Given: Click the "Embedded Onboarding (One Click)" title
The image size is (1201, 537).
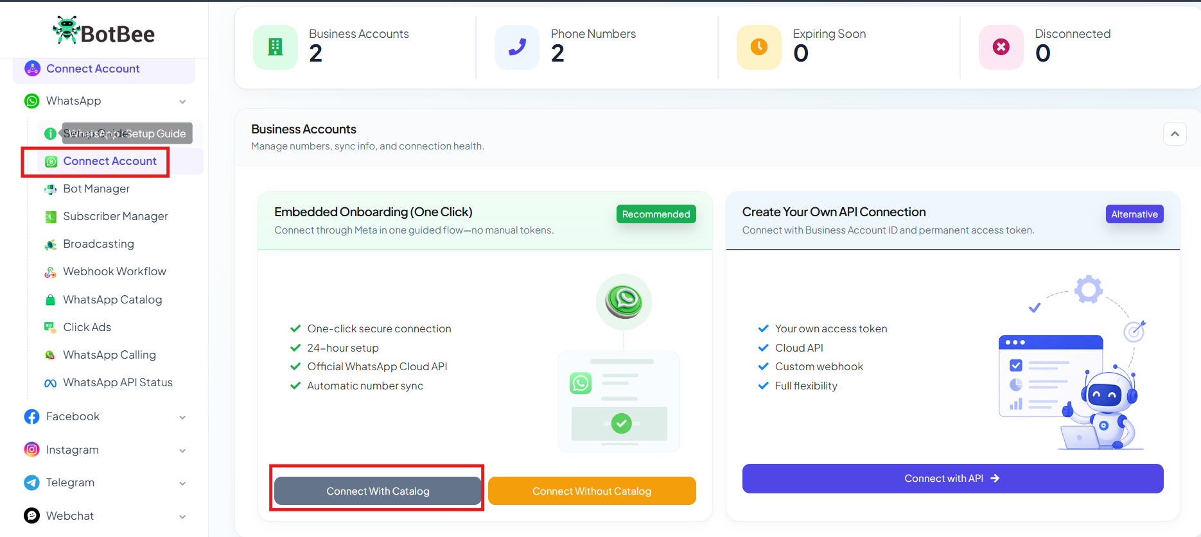Looking at the screenshot, I should pyautogui.click(x=373, y=212).
